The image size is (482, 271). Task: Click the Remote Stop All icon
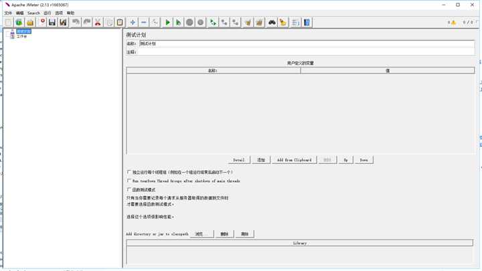coord(224,23)
